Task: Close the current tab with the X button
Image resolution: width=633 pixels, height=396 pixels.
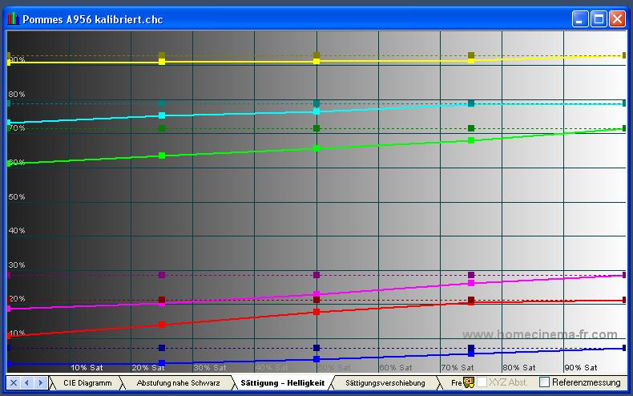Action: pyautogui.click(x=14, y=383)
